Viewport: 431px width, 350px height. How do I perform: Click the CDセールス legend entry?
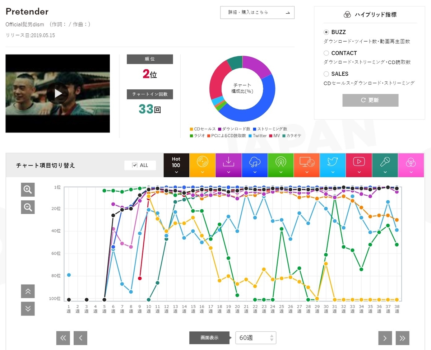point(203,129)
